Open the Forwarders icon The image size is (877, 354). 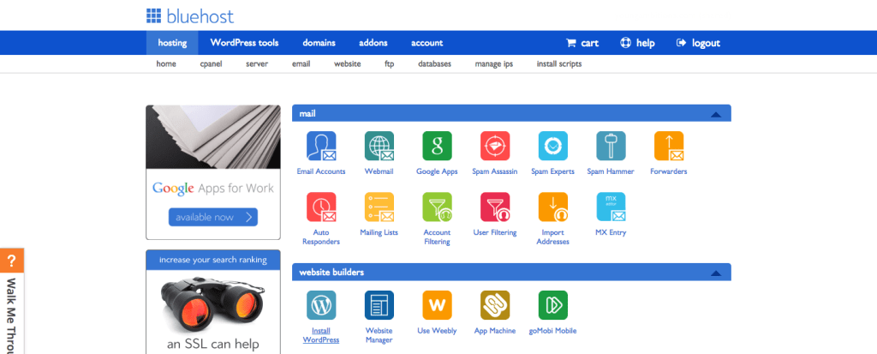tap(669, 147)
